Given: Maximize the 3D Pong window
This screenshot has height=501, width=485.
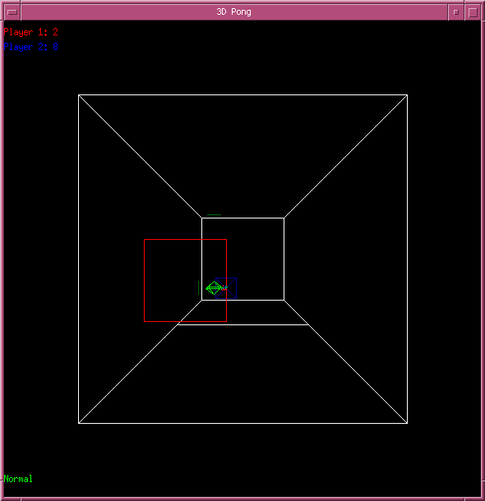Looking at the screenshot, I should 473,12.
